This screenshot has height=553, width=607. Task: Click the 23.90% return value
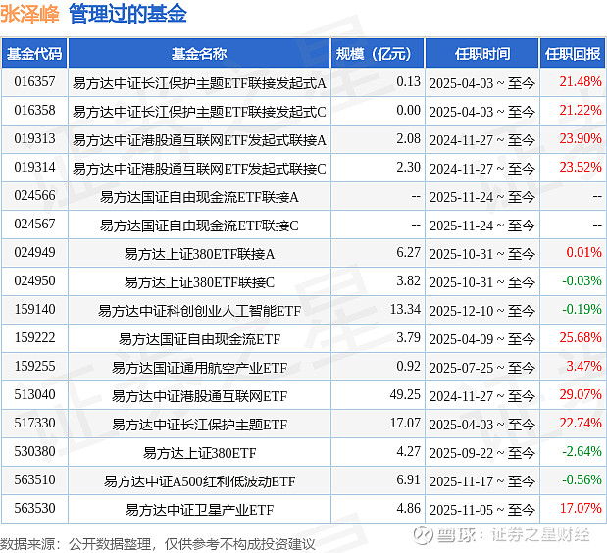(581, 139)
